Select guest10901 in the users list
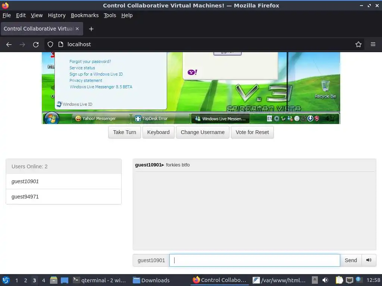 (63, 181)
